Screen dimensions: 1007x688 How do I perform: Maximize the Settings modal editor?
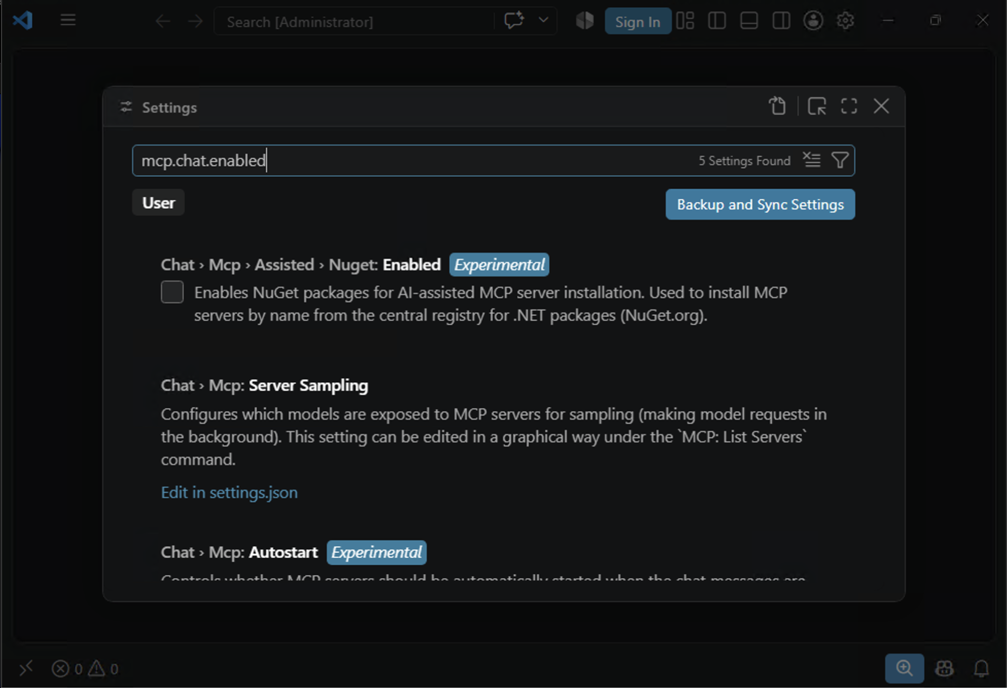pyautogui.click(x=849, y=106)
